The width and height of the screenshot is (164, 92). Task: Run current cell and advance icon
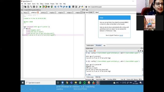pos(46,7)
